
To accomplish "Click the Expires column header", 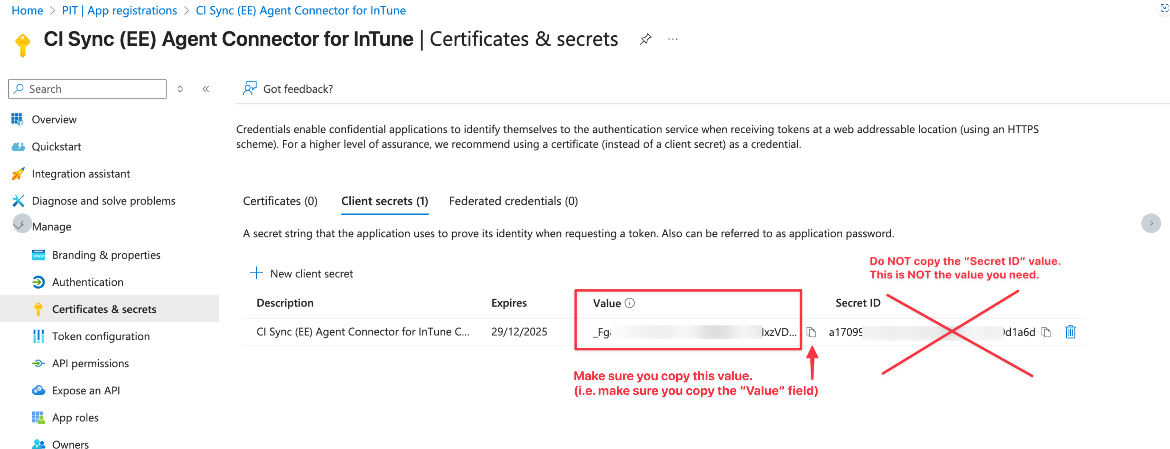I will point(509,303).
